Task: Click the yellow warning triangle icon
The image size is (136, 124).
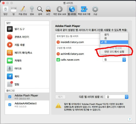Action: [58, 106]
